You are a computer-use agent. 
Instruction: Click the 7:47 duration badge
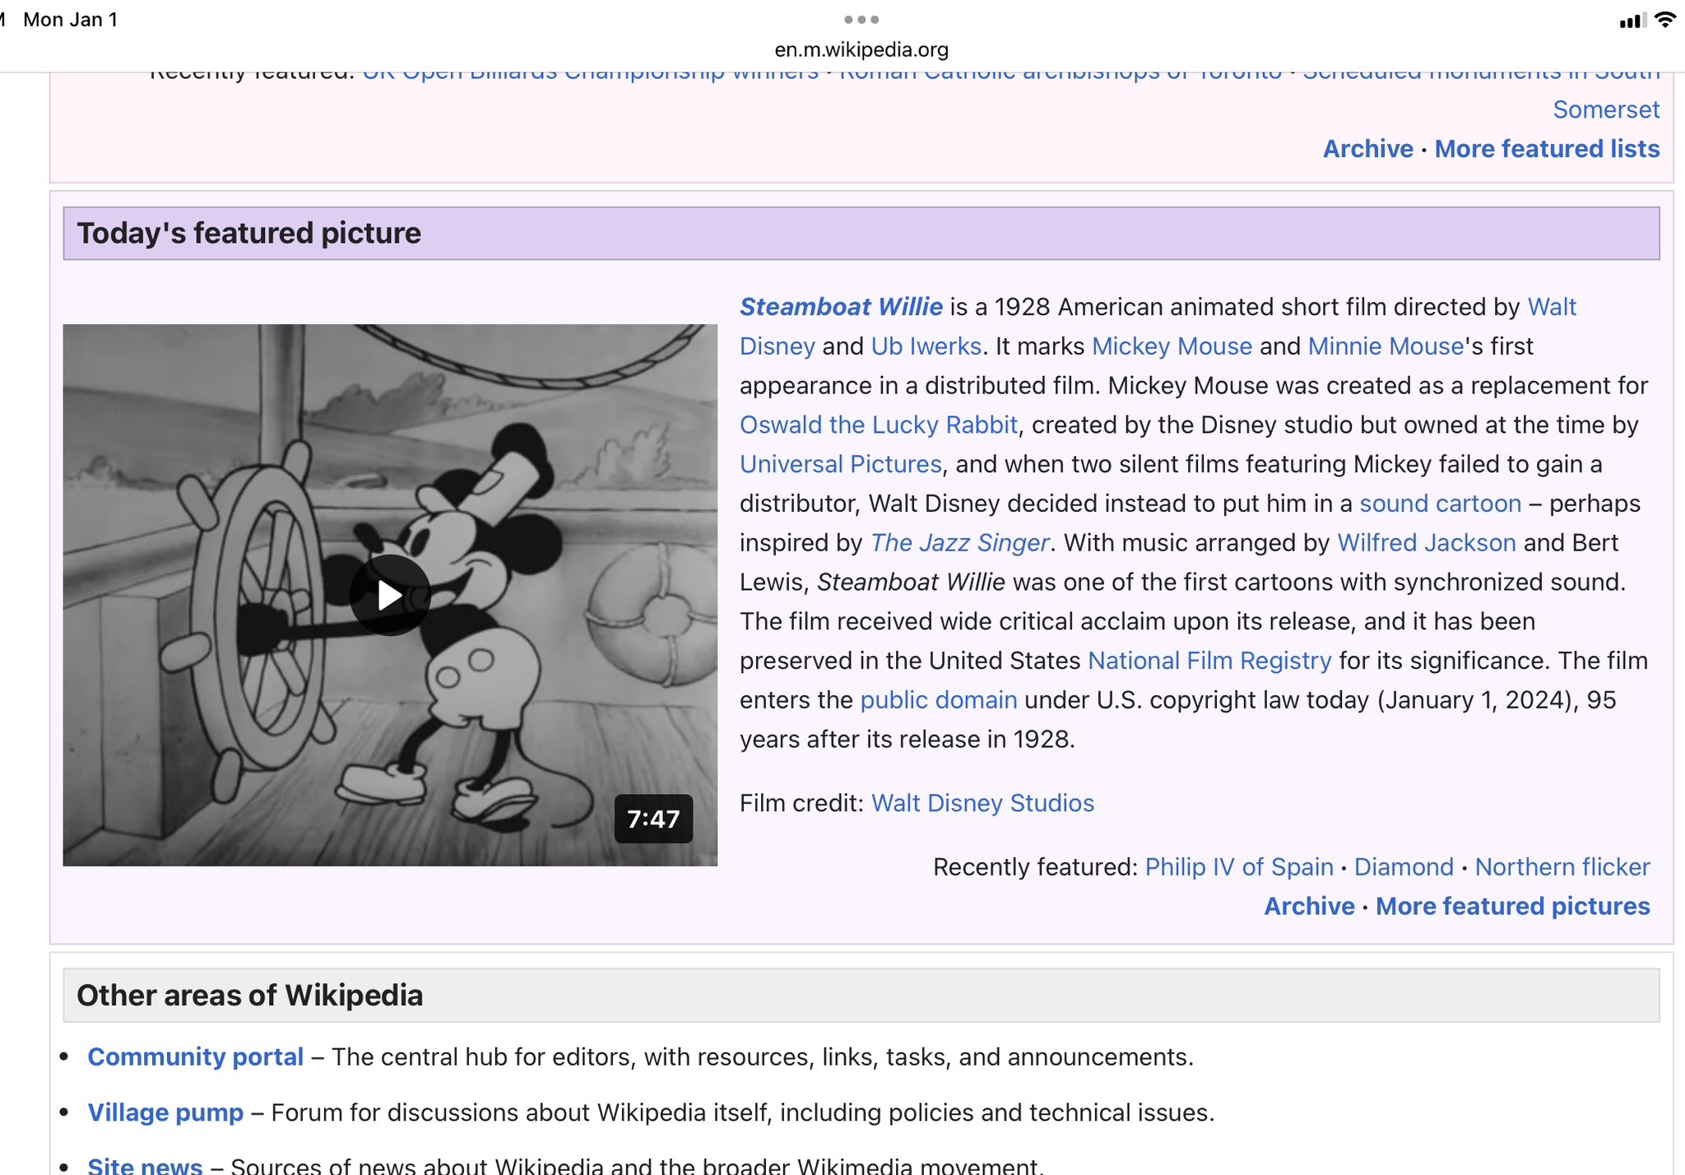tap(653, 819)
